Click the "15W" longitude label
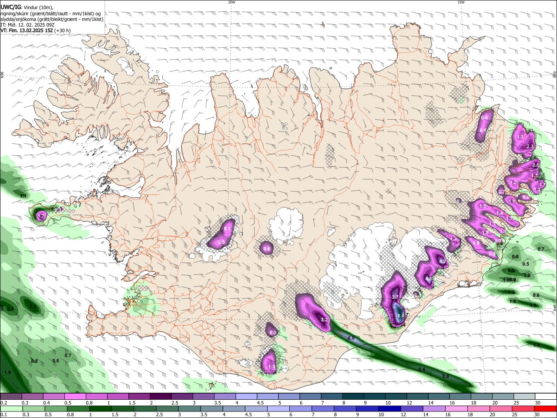Viewport: 557px width, 418px height. click(461, 2)
